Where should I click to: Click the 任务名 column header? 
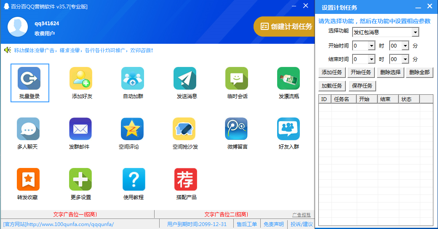pyautogui.click(x=344, y=99)
